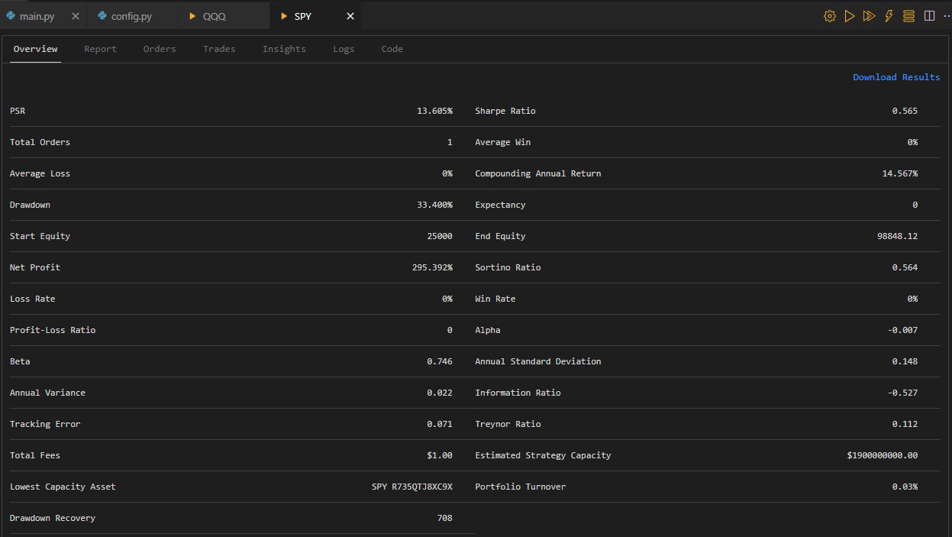Image resolution: width=952 pixels, height=537 pixels.
Task: Click the Sortino Ratio value 0.564
Action: tap(905, 267)
